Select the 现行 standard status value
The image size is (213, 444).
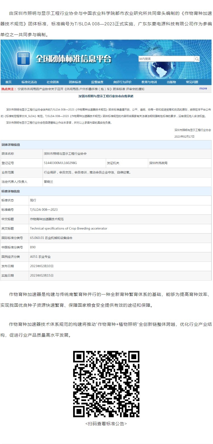[x=33, y=200]
